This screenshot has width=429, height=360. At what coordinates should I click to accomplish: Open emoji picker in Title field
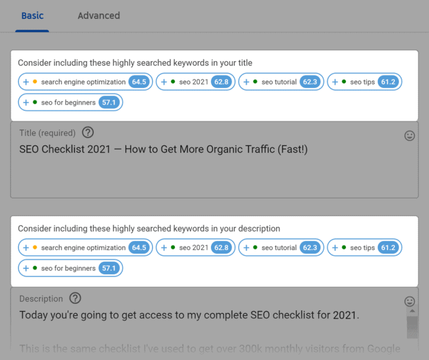click(410, 135)
